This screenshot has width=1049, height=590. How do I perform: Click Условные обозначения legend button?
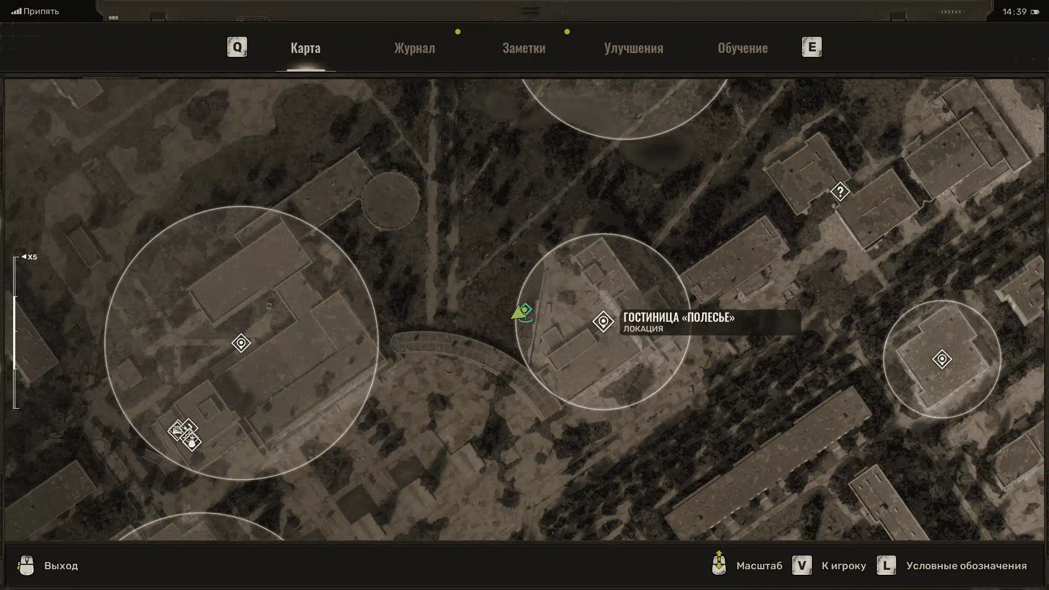click(x=966, y=566)
